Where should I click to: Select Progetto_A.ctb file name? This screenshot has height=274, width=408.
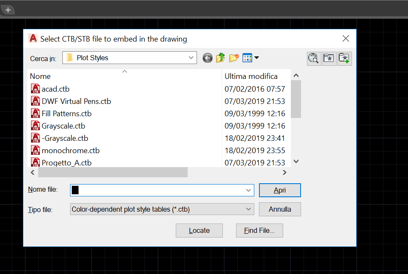coord(67,163)
